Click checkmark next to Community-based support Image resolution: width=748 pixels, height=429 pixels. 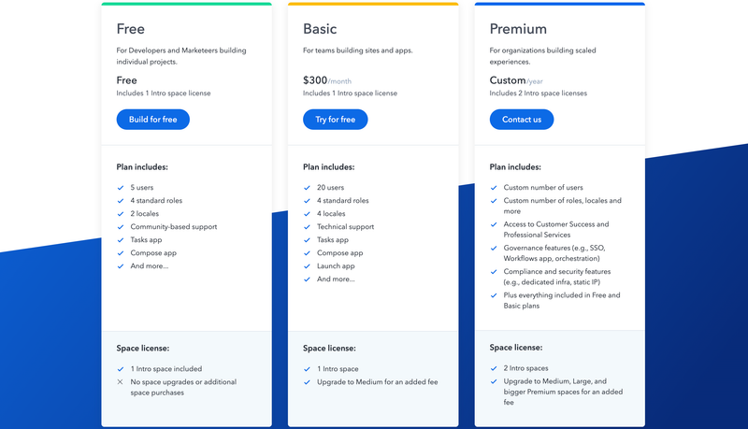(121, 227)
